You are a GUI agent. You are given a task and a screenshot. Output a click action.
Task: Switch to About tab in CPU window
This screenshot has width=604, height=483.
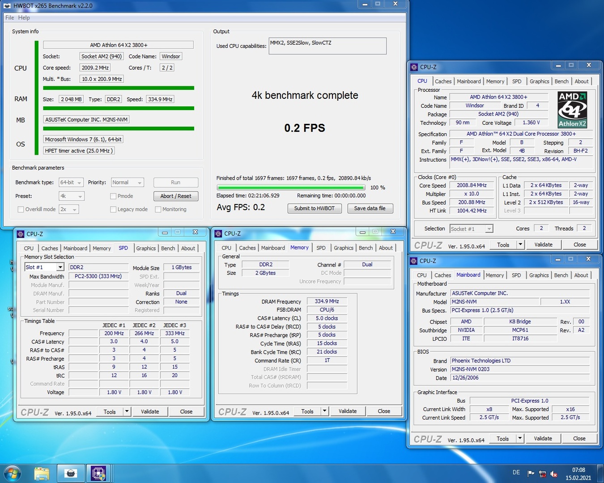point(582,81)
